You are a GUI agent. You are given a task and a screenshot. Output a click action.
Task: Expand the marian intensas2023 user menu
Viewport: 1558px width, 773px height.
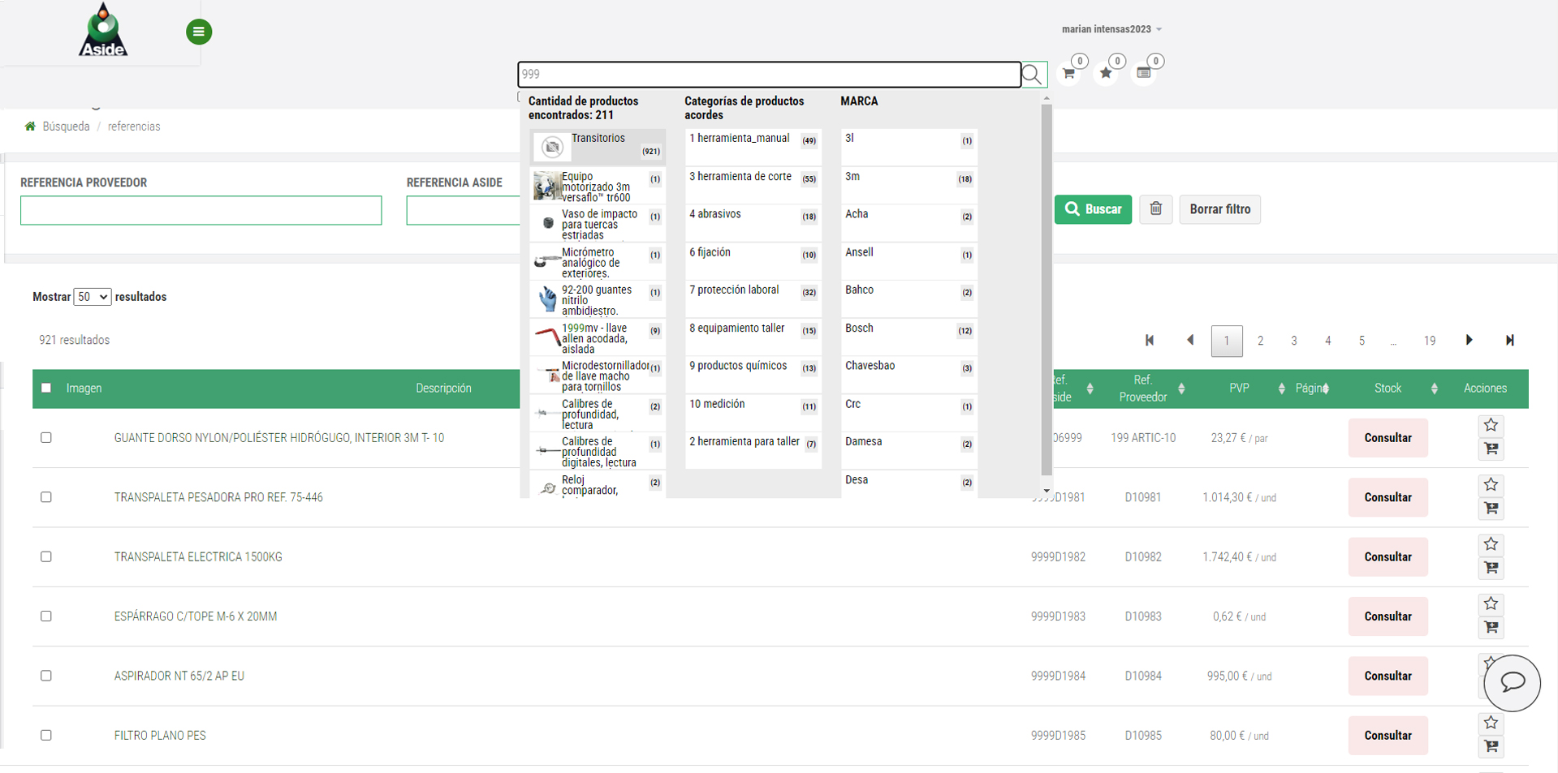pyautogui.click(x=1111, y=29)
